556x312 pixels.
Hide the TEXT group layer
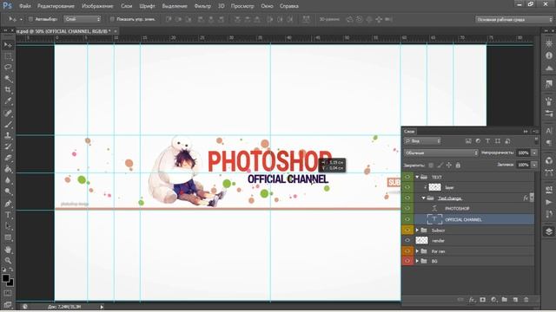point(407,177)
